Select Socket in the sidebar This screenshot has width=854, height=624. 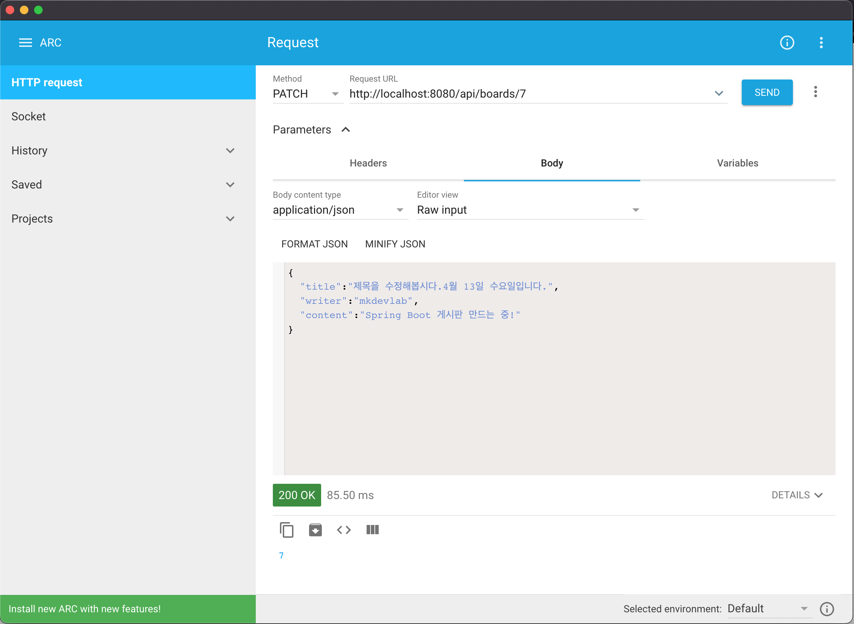coord(128,116)
